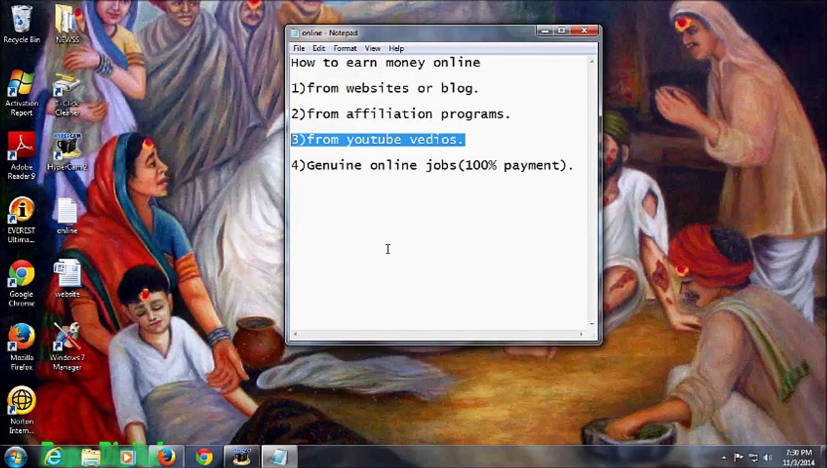Open the Windows Start menu
827x468 pixels.
[16, 456]
